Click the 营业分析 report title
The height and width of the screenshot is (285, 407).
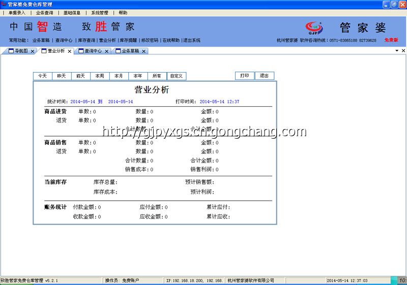coord(152,89)
